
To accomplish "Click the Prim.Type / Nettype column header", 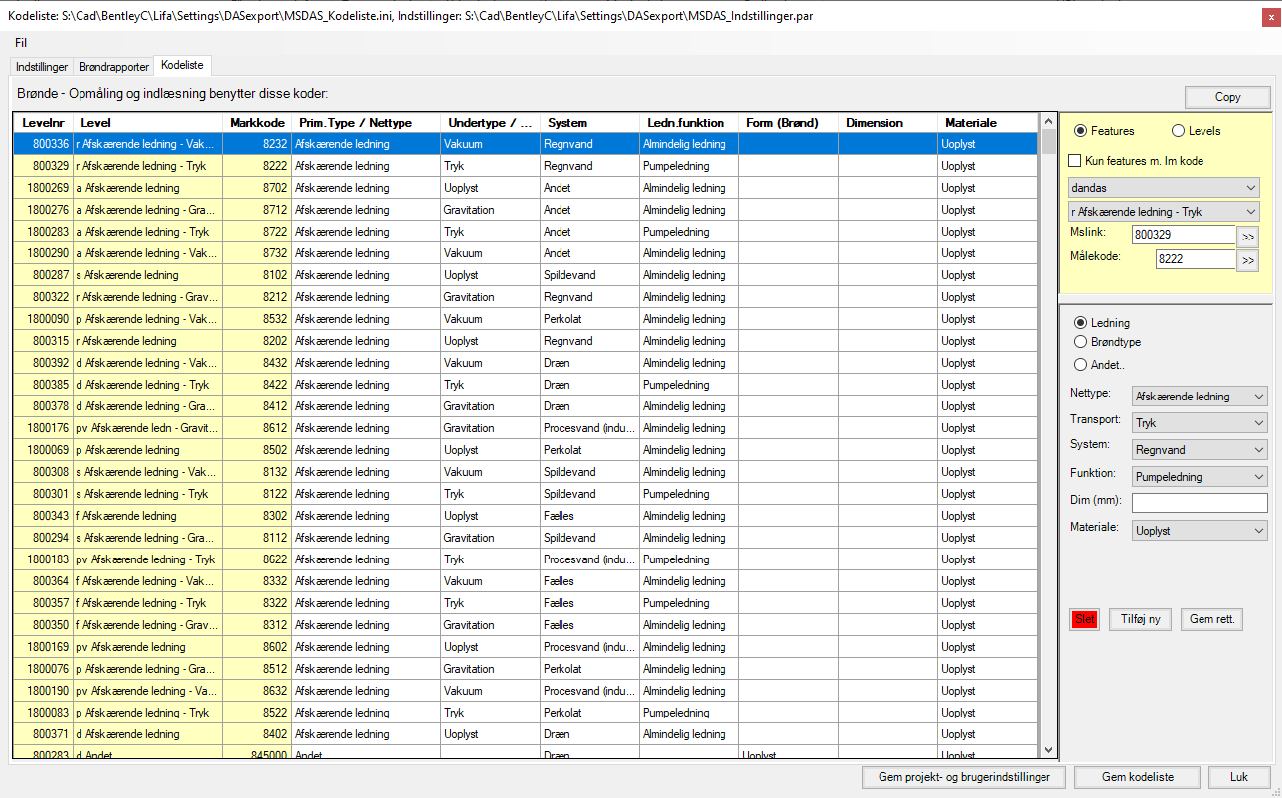I will [366, 123].
